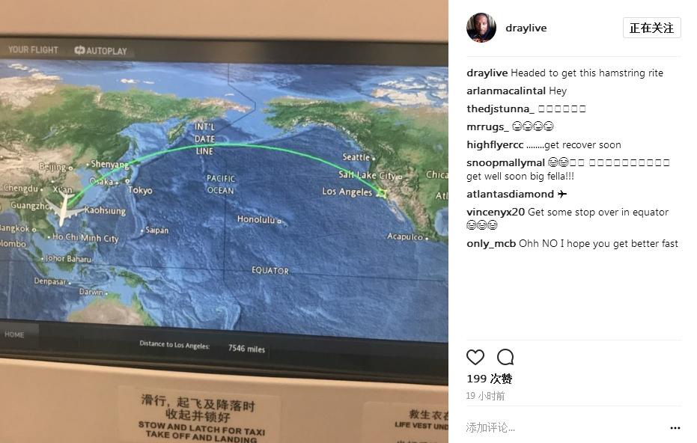Click the heart like icon
Screen dimensions: 697x443
pyautogui.click(x=475, y=357)
